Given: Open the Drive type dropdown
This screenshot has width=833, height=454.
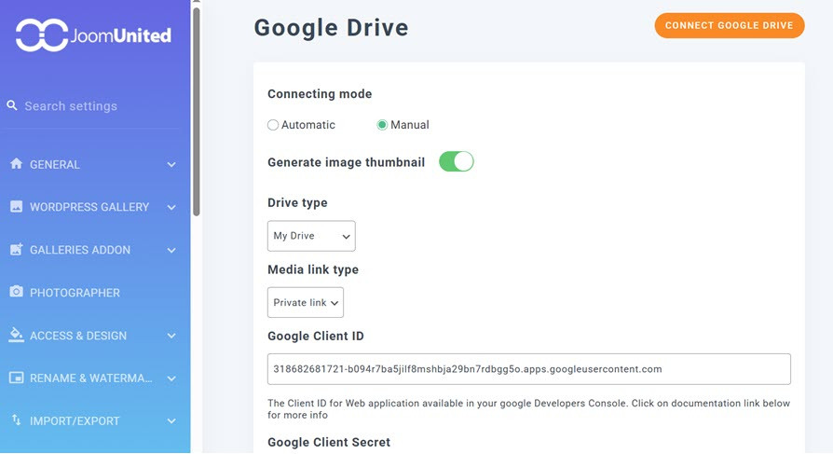Looking at the screenshot, I should coord(311,236).
